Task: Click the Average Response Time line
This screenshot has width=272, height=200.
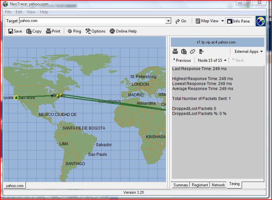Action: [203, 89]
